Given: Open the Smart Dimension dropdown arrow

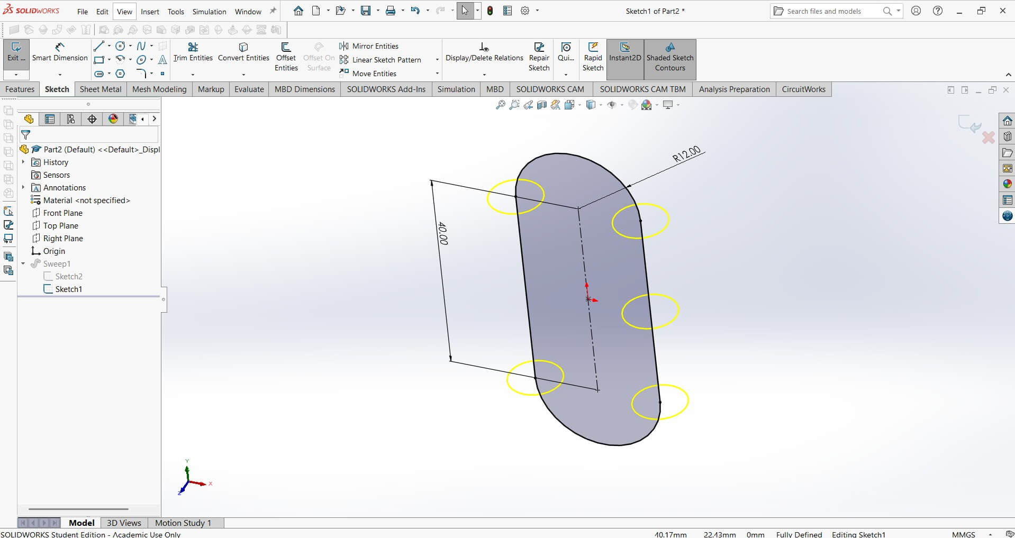Looking at the screenshot, I should click(x=60, y=75).
